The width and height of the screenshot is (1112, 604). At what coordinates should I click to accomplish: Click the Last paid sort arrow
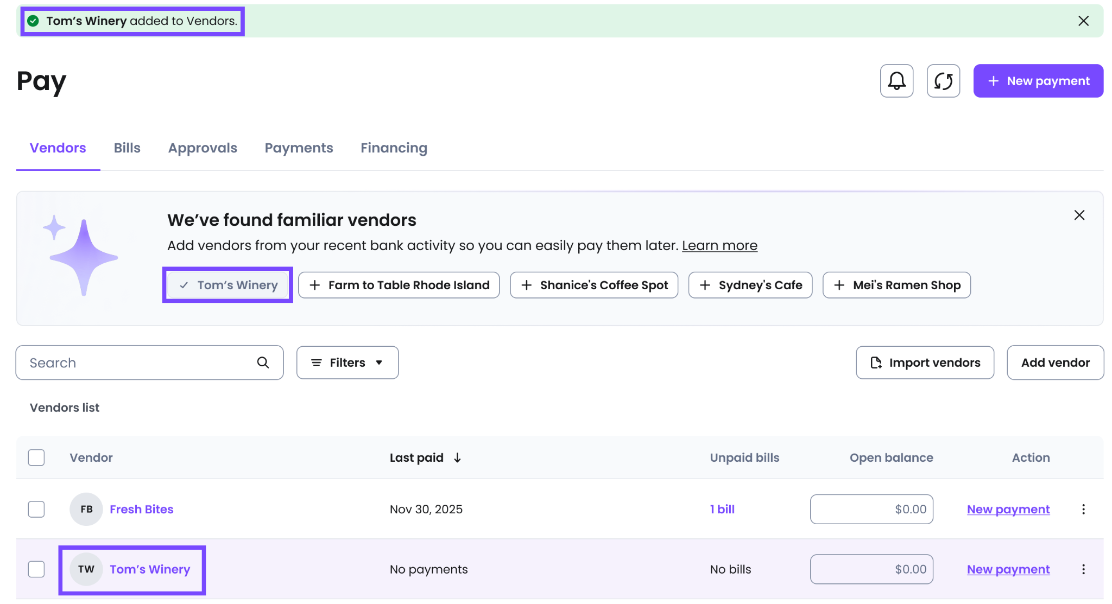[458, 457]
